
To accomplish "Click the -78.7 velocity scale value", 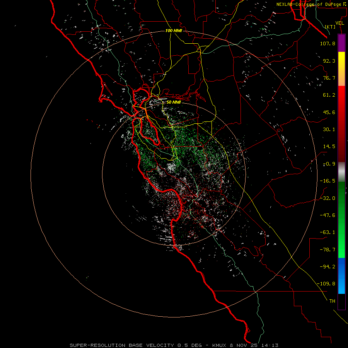I will click(328, 250).
